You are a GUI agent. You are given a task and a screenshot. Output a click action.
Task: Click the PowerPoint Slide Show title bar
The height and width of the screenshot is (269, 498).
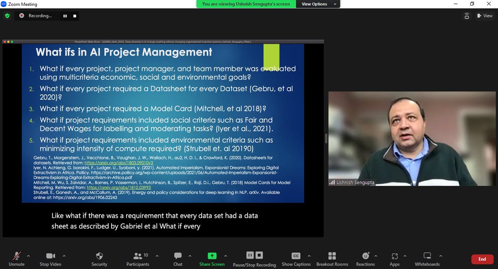coord(163,42)
